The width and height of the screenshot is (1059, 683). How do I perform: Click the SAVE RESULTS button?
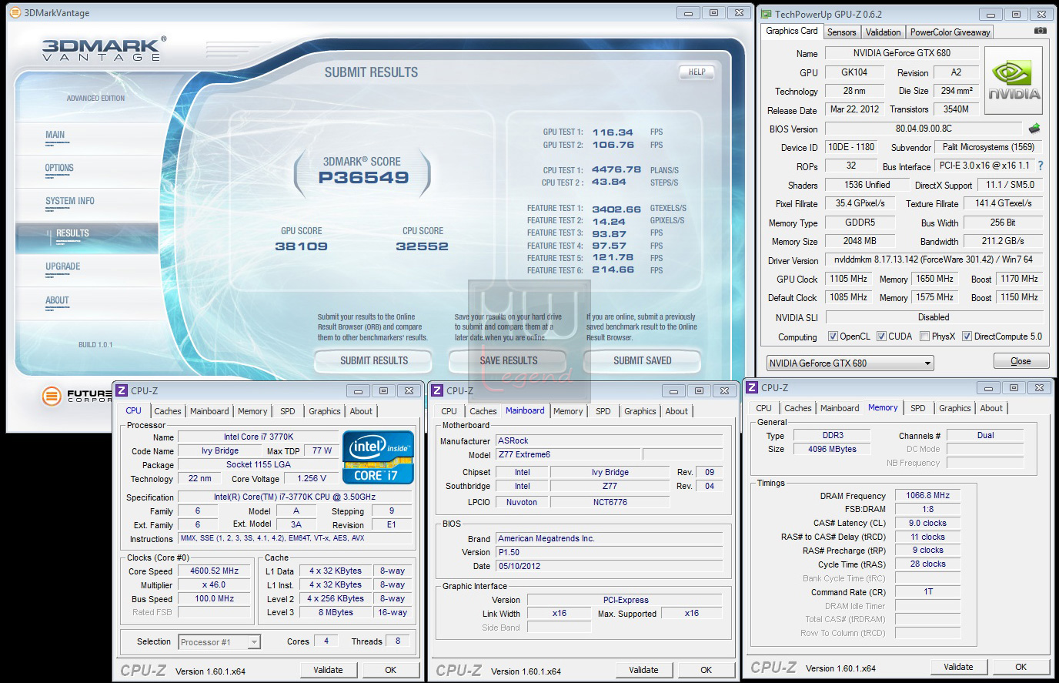tap(508, 360)
